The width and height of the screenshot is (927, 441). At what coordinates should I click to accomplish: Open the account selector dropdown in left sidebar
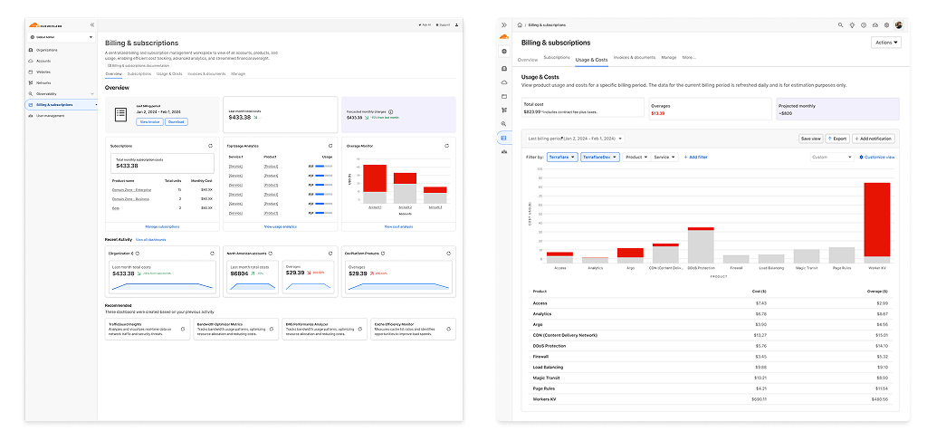click(62, 37)
